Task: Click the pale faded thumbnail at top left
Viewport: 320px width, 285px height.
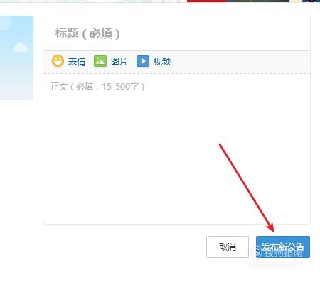Action: [x=92, y=1]
